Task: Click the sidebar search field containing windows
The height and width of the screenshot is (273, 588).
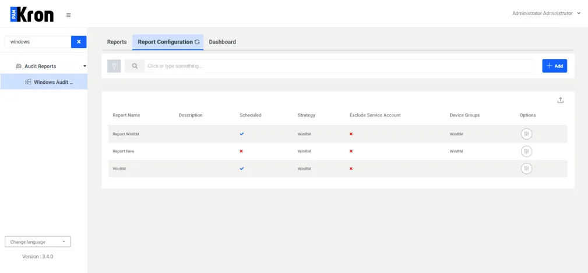Action: (x=38, y=42)
